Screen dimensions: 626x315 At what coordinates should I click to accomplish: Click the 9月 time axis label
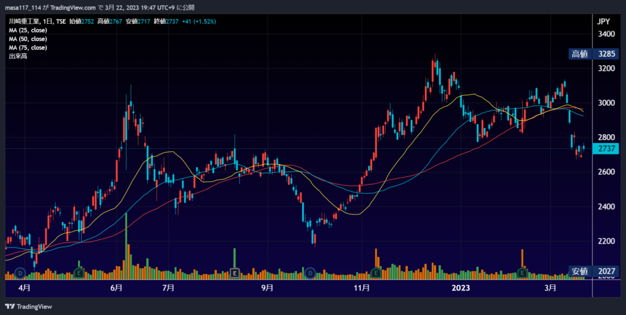pyautogui.click(x=267, y=288)
